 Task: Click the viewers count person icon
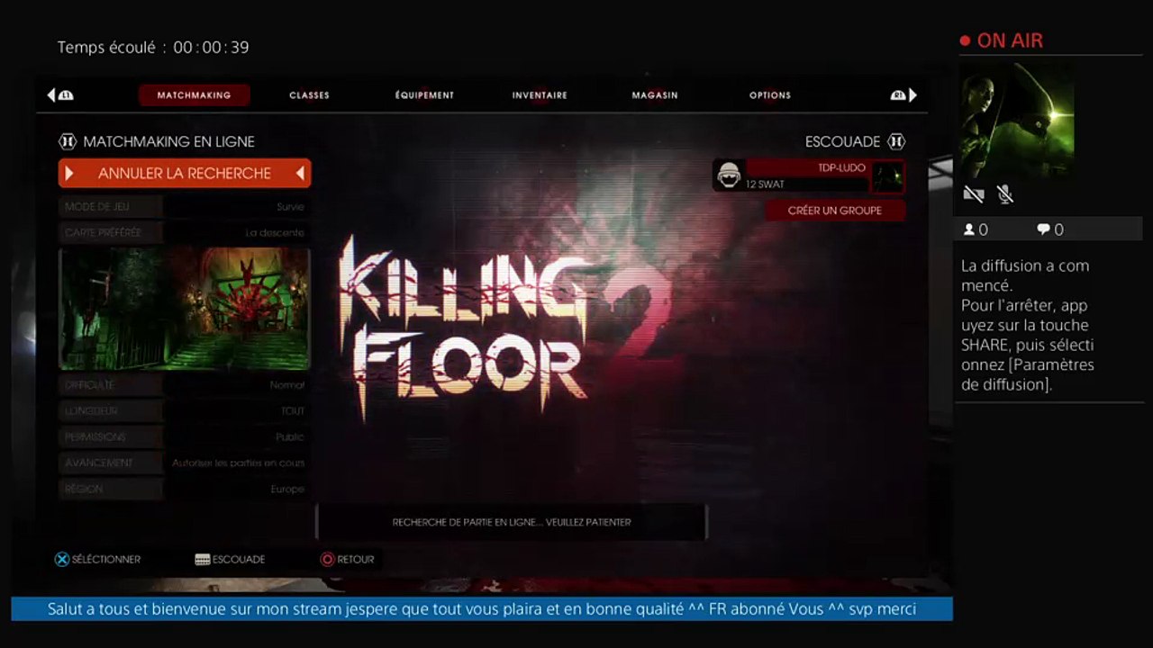click(969, 229)
